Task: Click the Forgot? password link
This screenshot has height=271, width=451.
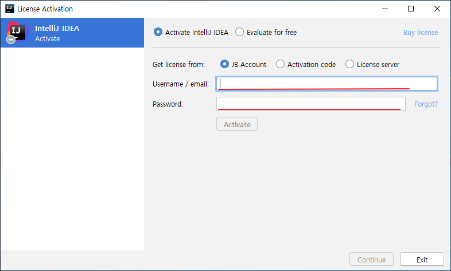Action: [x=426, y=104]
